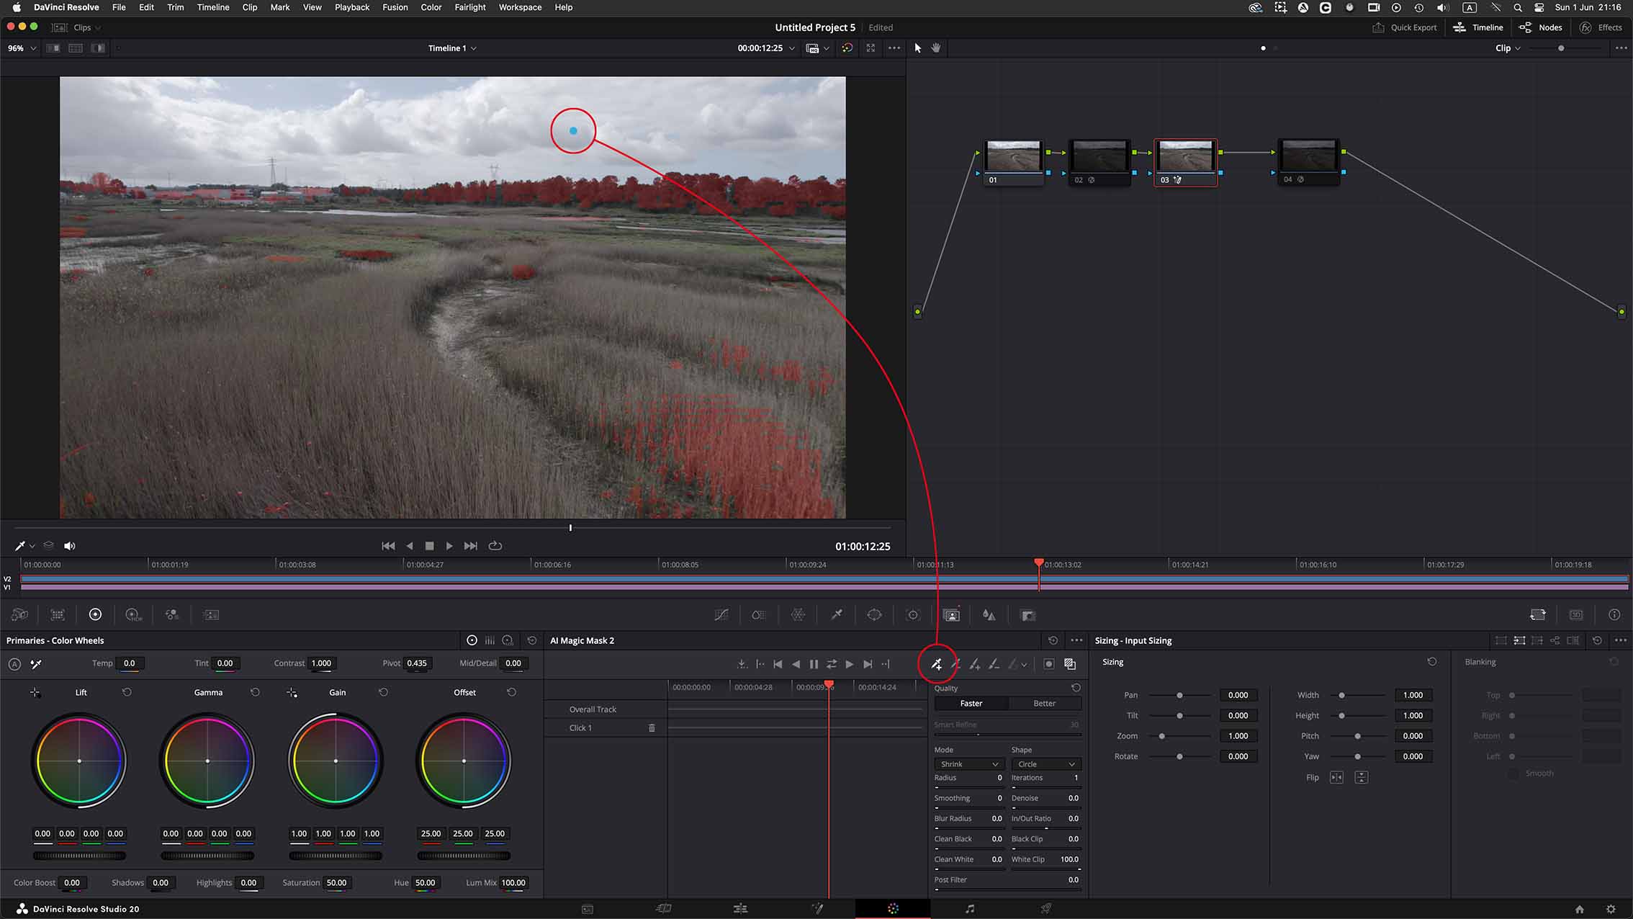Image resolution: width=1633 pixels, height=919 pixels.
Task: Select Better quality option
Action: pyautogui.click(x=1045, y=704)
